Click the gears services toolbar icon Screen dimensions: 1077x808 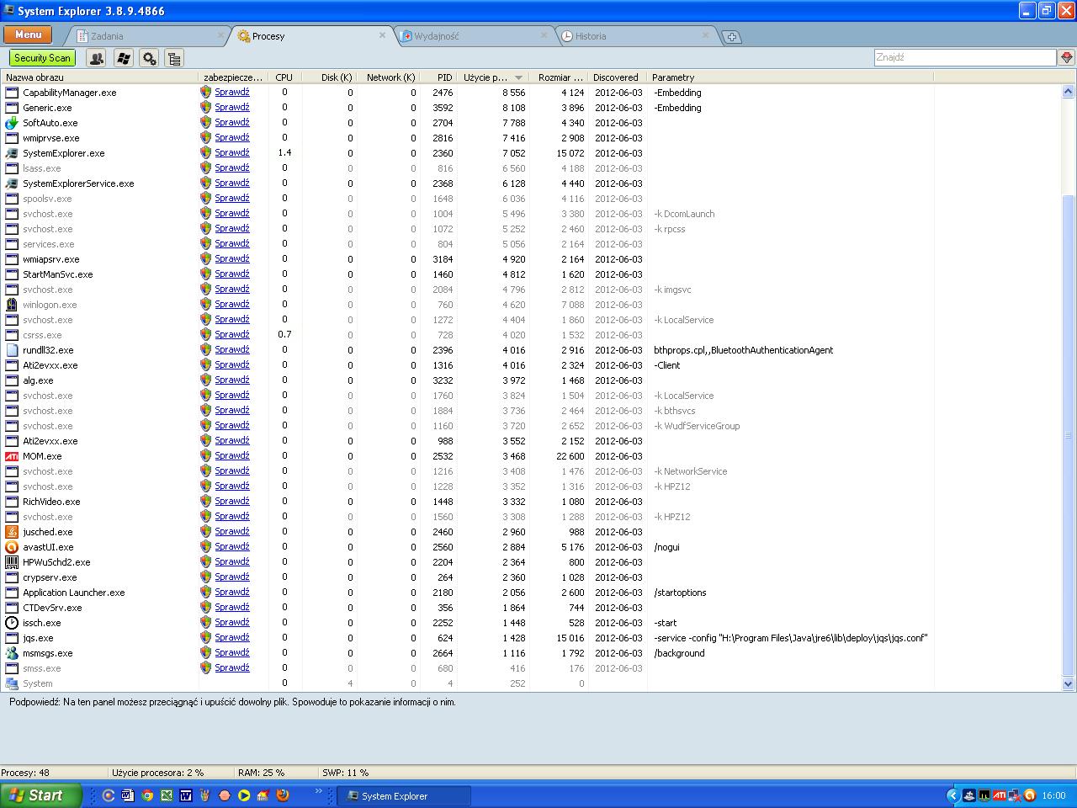click(x=149, y=58)
